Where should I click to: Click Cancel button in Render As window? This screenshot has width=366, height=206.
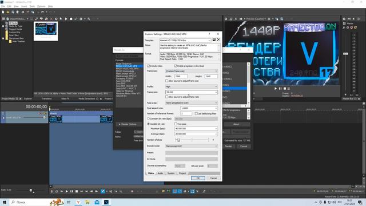click(x=244, y=146)
